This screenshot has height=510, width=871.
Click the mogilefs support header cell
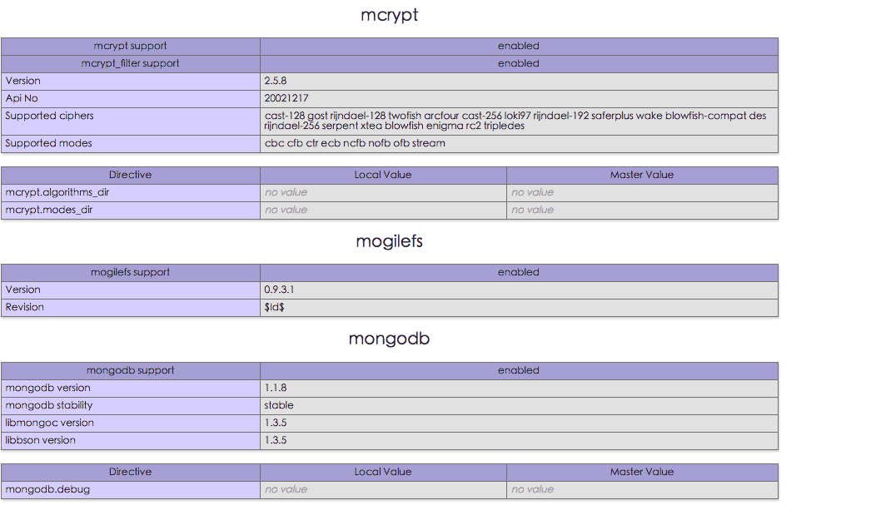click(131, 272)
